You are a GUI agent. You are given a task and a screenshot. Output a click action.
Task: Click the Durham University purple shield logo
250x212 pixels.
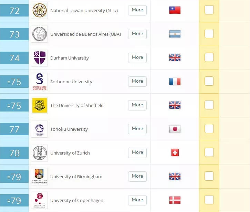40,58
